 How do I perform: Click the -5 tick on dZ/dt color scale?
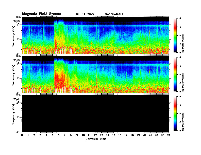click(x=180, y=105)
